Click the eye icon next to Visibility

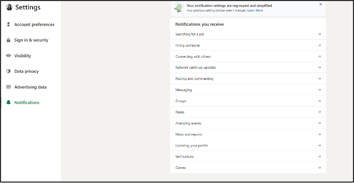point(9,56)
